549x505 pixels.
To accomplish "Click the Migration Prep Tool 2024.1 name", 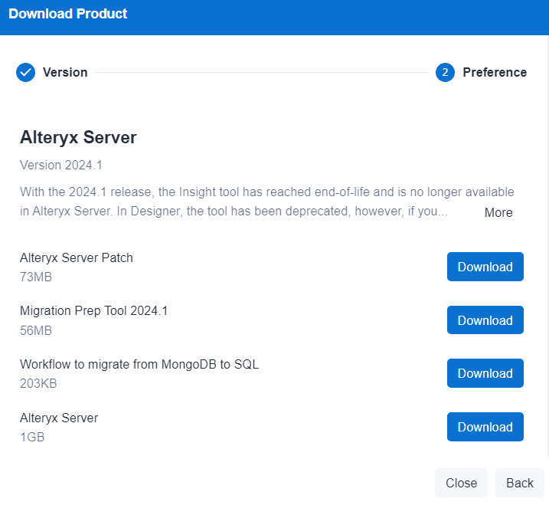I will pyautogui.click(x=93, y=310).
